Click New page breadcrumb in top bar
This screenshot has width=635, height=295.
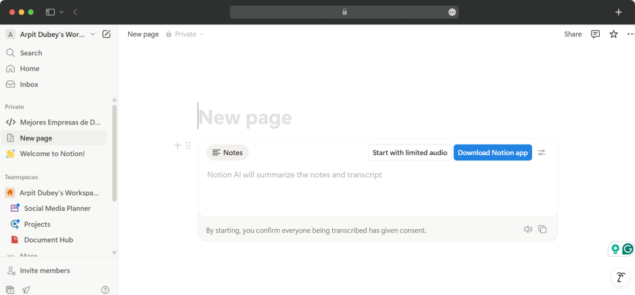[143, 35]
